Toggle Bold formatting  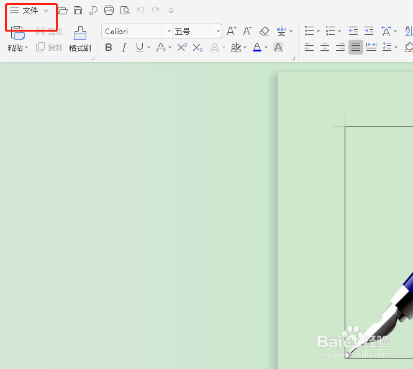coord(109,47)
